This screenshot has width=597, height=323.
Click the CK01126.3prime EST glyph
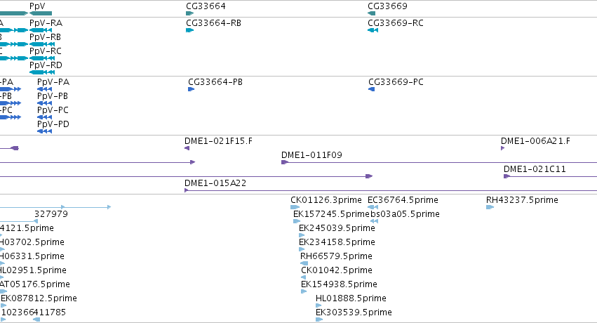tap(295, 207)
